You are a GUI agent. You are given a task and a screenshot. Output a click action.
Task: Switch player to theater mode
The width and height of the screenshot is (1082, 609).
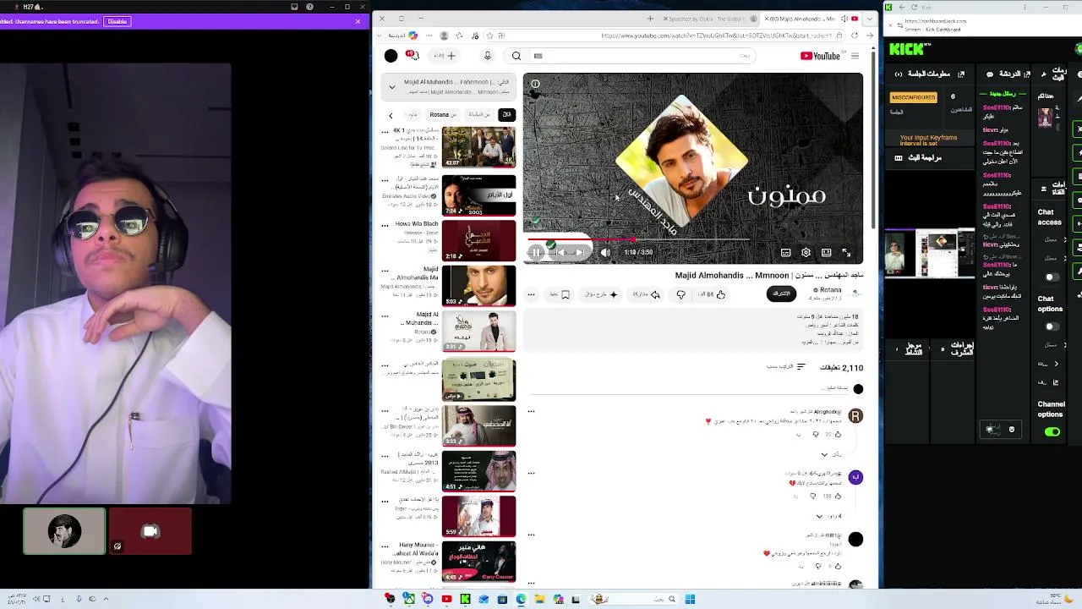click(x=826, y=252)
